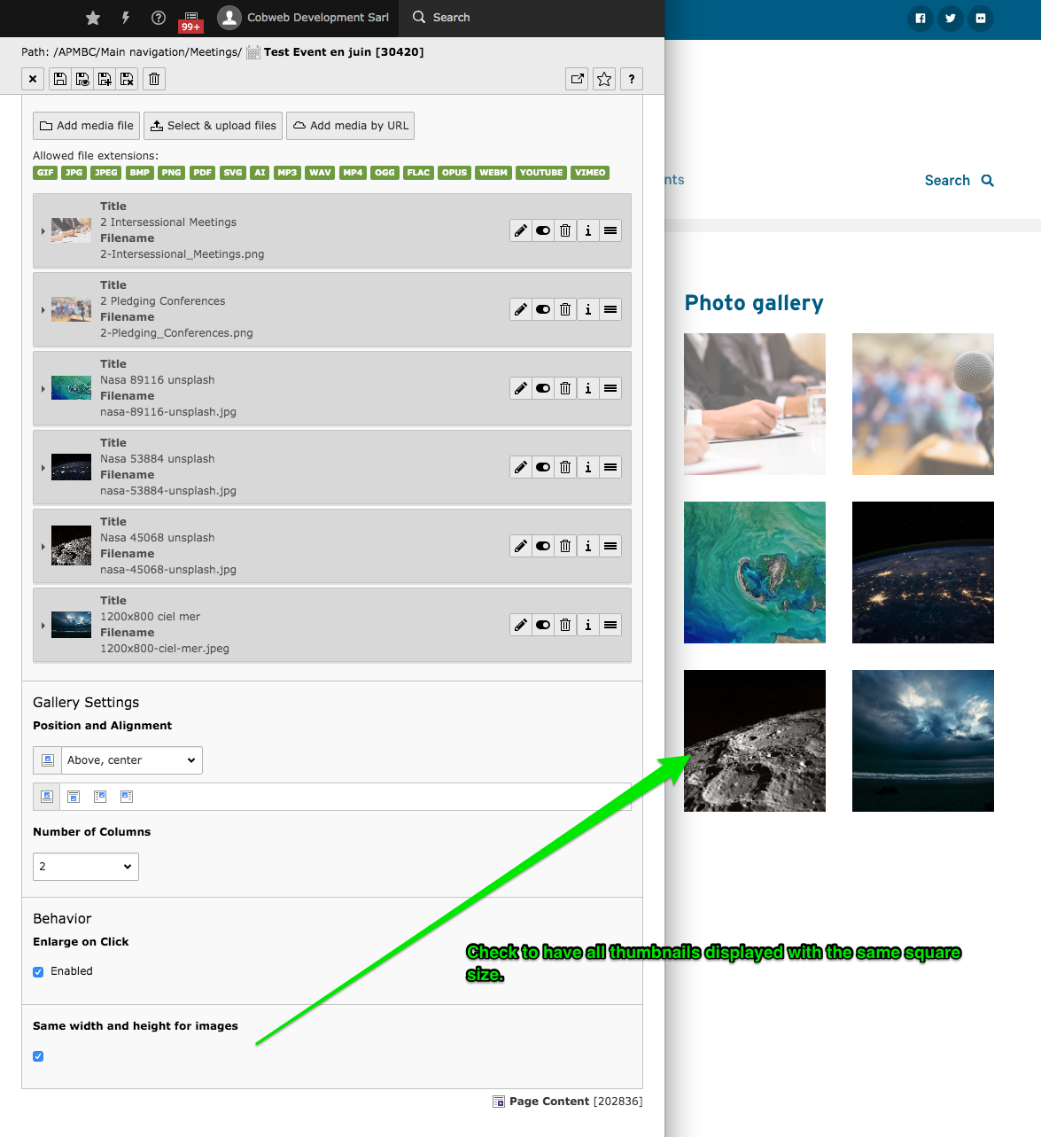The width and height of the screenshot is (1041, 1137).
Task: Delete 2 Intersessional Meetings file reference
Action: tap(565, 230)
